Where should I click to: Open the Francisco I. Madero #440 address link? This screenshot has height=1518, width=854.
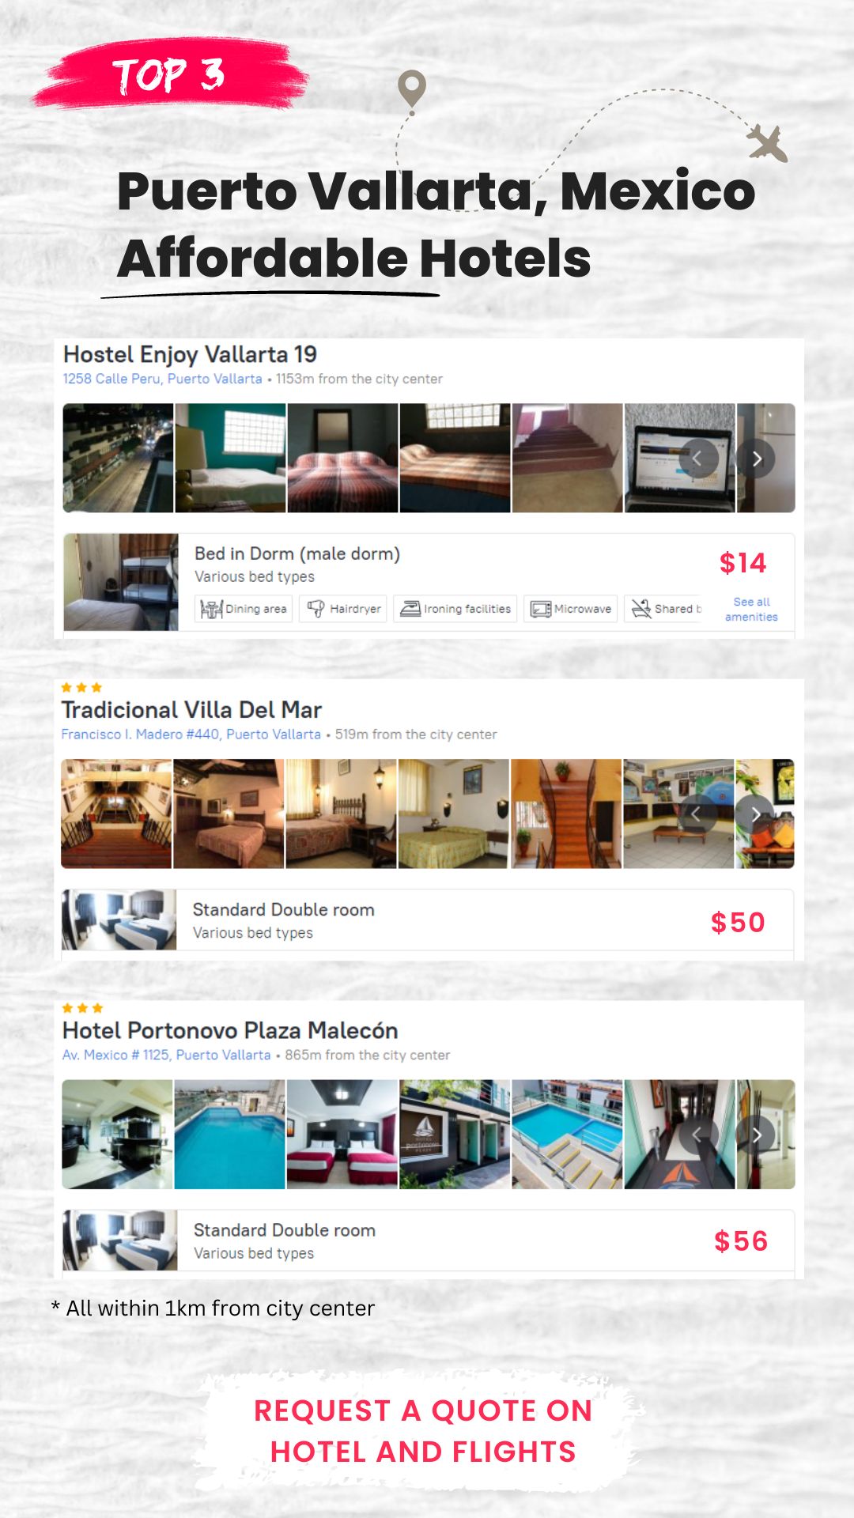(191, 734)
